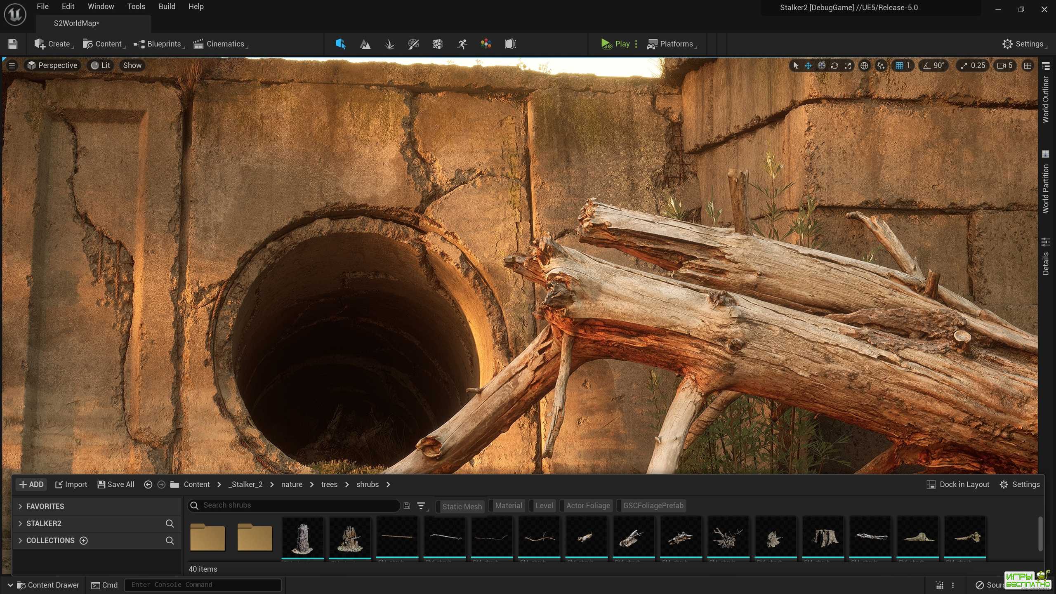Activate the Select mode icon
This screenshot has height=594, width=1056.
point(340,44)
